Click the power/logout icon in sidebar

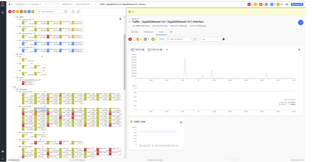pyautogui.click(x=3, y=159)
